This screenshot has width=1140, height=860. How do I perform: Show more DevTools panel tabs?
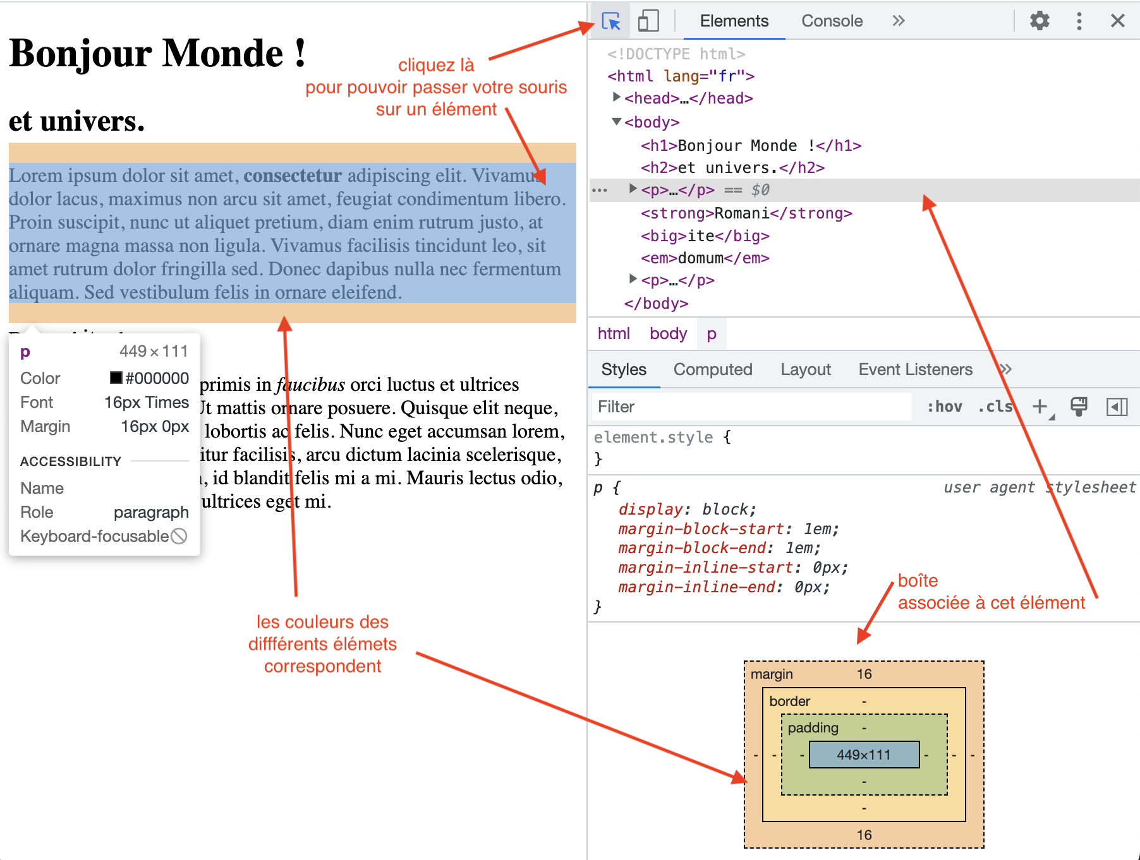point(899,21)
